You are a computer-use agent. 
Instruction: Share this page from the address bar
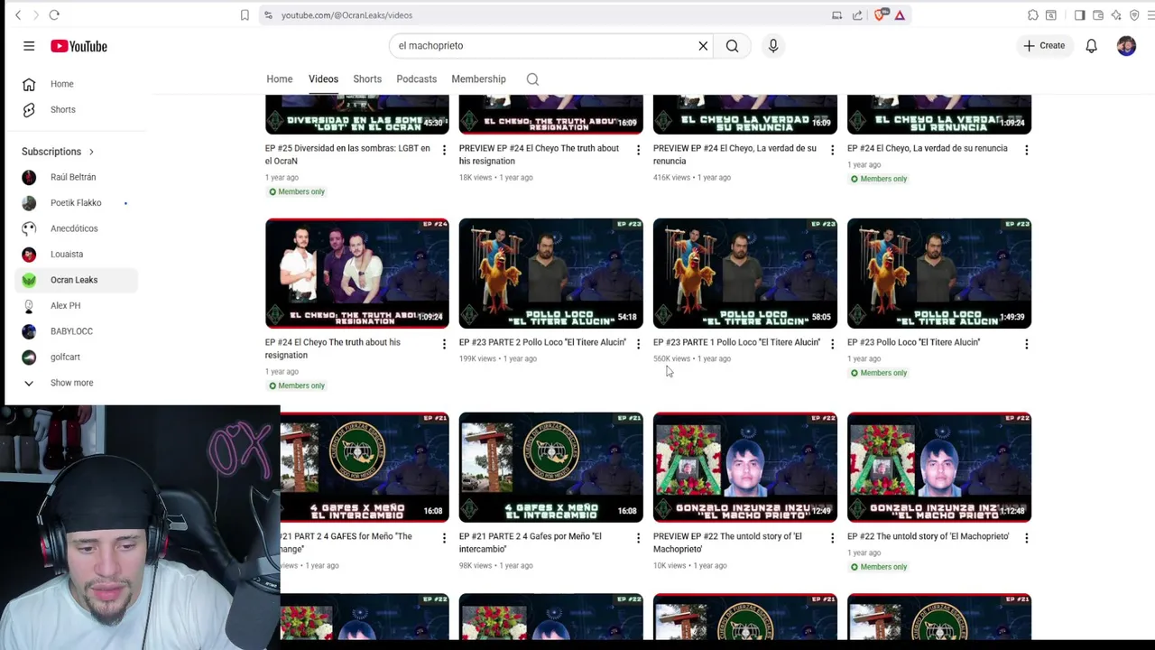tap(857, 15)
